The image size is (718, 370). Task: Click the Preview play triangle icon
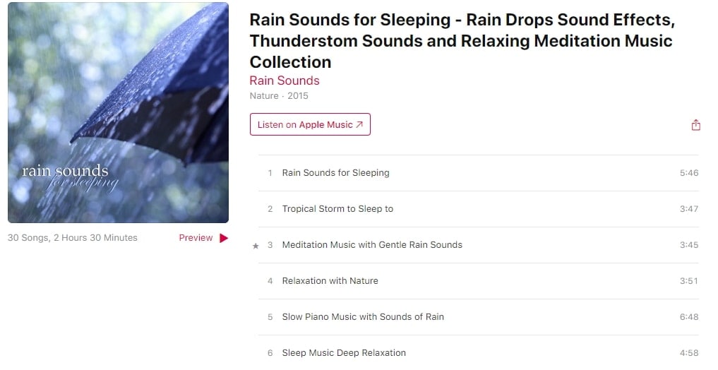[224, 238]
